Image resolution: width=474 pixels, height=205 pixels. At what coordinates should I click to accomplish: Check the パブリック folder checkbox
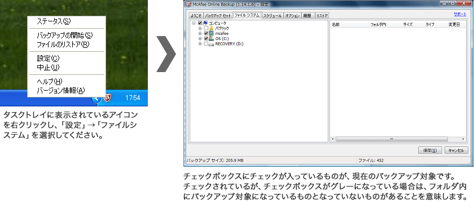pos(206,28)
